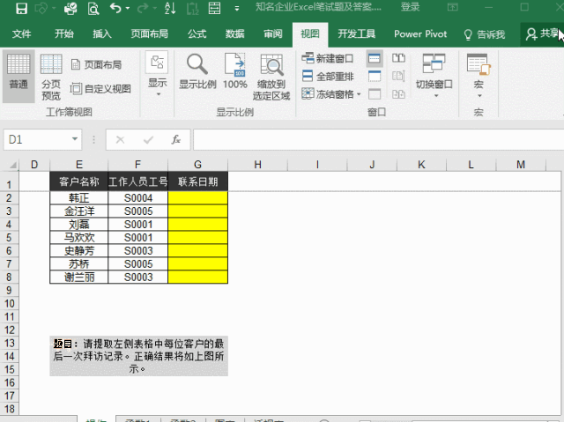This screenshot has width=564, height=422.
Task: Select the 页面布局 view button
Action: [96, 64]
